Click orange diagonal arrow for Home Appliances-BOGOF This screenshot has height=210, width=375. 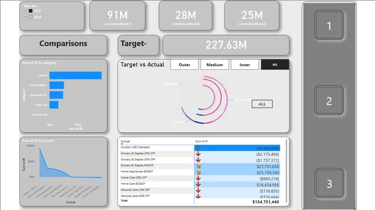pos(199,173)
